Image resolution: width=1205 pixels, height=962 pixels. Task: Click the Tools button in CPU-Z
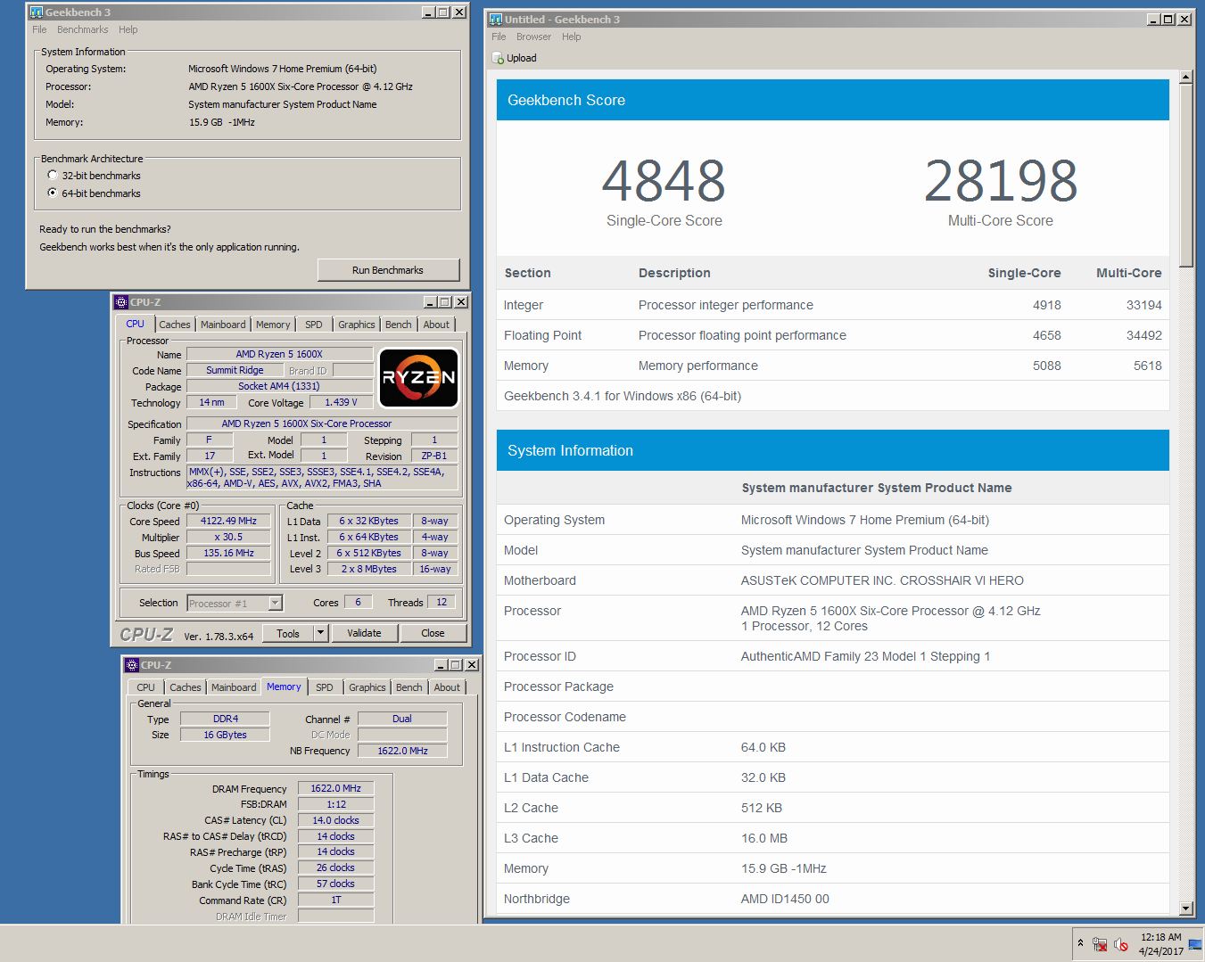click(x=288, y=633)
